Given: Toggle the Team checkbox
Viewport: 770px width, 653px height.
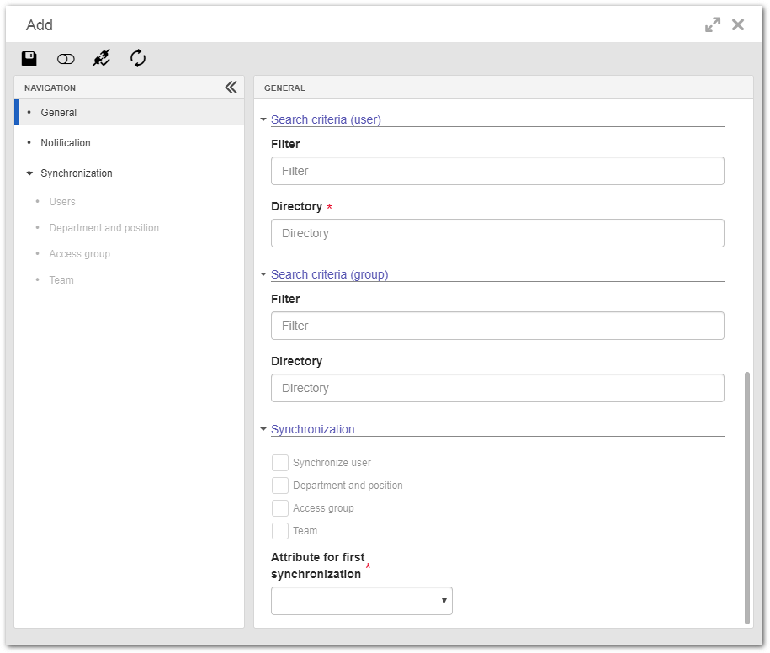Looking at the screenshot, I should pos(280,531).
